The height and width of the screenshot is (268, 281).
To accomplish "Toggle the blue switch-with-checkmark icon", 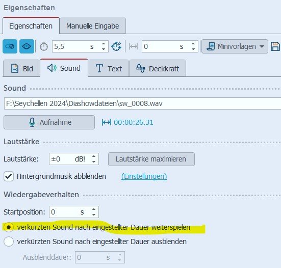I will (x=10, y=46).
